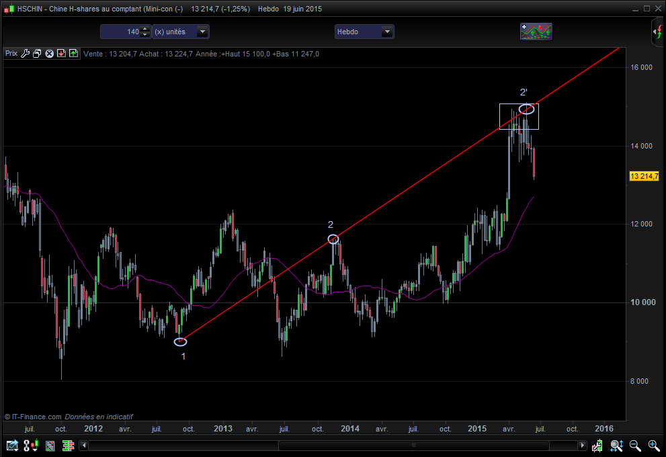Close the HSCHIN chart window
The image size is (666, 457).
(658, 9)
